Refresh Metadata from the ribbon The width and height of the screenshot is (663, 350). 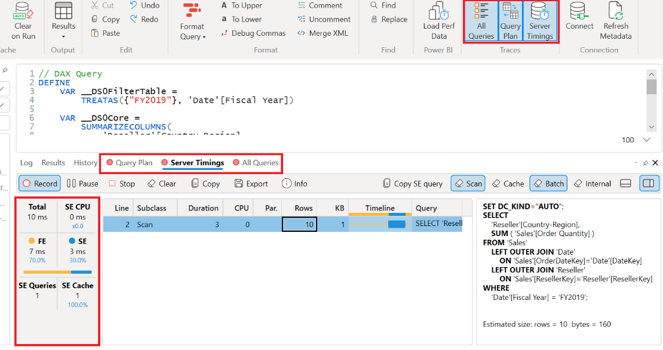pyautogui.click(x=616, y=18)
